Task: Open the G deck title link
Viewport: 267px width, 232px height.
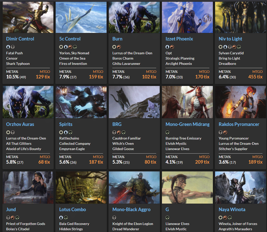Action: (x=167, y=209)
